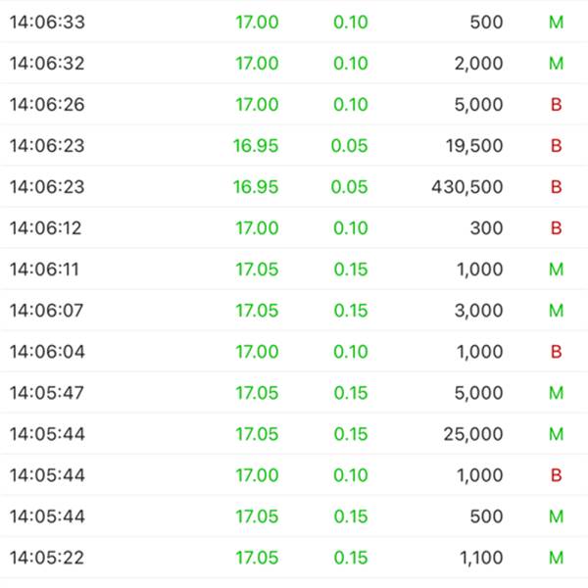Select the 14:06:12 trade of 300 shares

click(294, 228)
